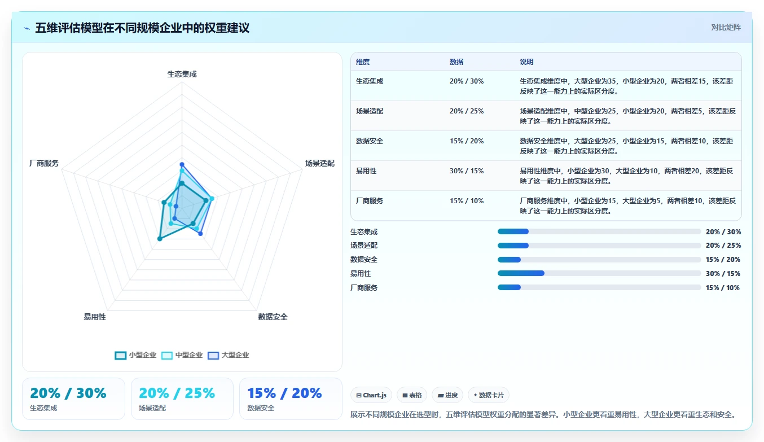This screenshot has width=764, height=442.
Task: Click 厂商服务 axis label on radar chart
Action: click(44, 163)
